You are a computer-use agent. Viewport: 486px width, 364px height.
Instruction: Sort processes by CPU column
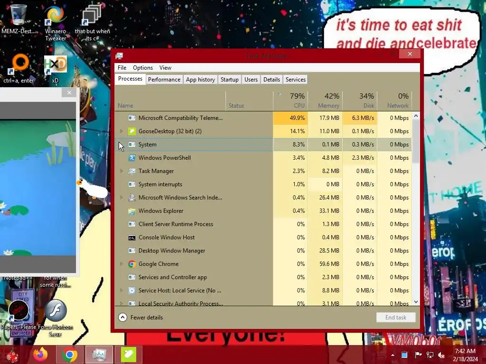point(290,100)
